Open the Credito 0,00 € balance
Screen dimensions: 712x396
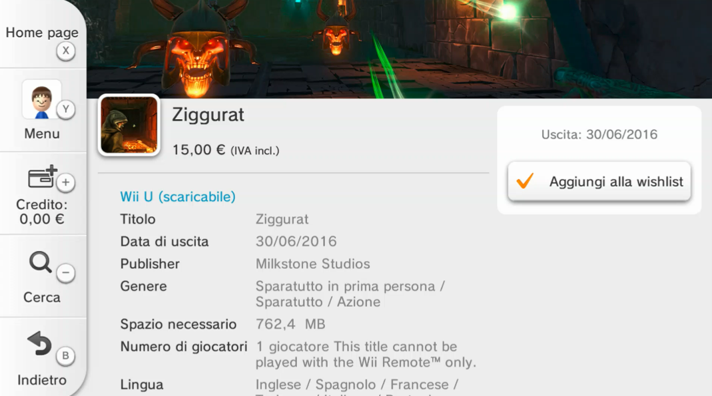[42, 212]
